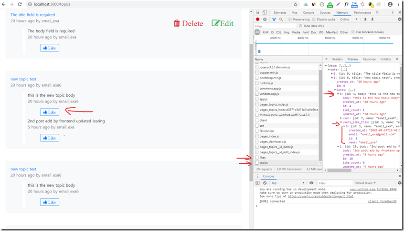
Task: Bookmark page with star icon
Action: pos(295,4)
